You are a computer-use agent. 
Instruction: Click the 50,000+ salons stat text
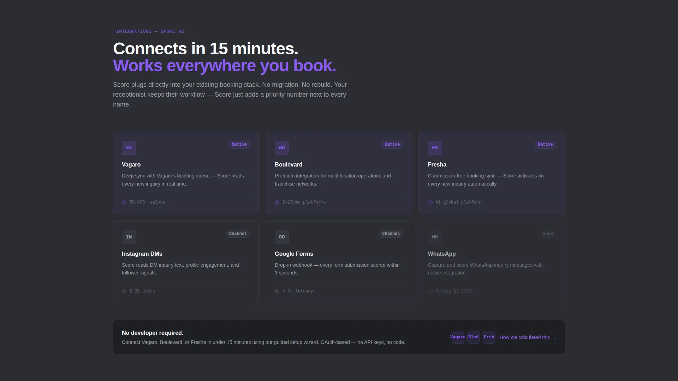point(147,202)
